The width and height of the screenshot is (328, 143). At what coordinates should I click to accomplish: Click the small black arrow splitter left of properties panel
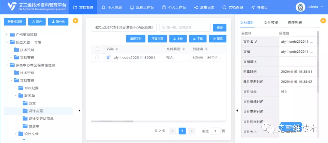click(x=237, y=111)
